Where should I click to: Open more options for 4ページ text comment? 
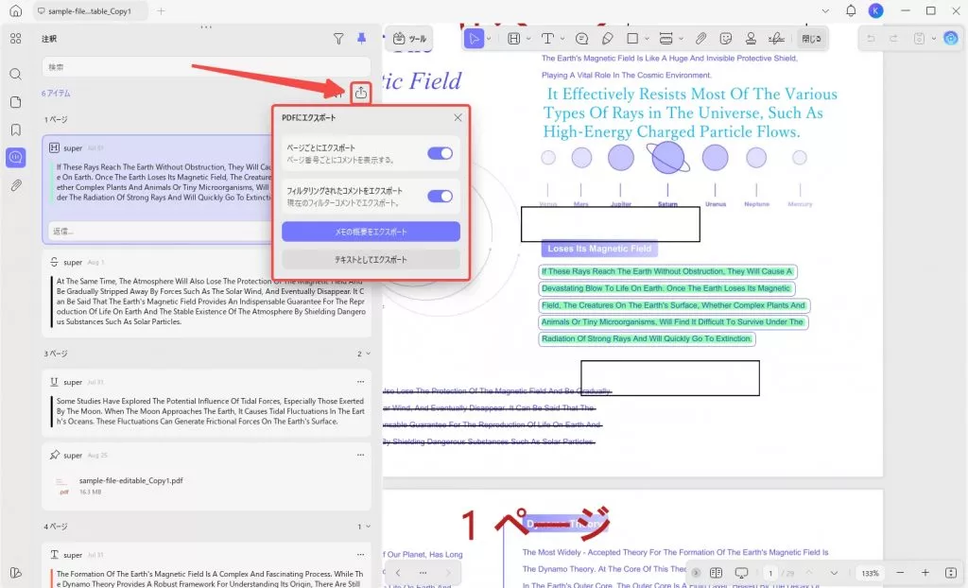(360, 554)
